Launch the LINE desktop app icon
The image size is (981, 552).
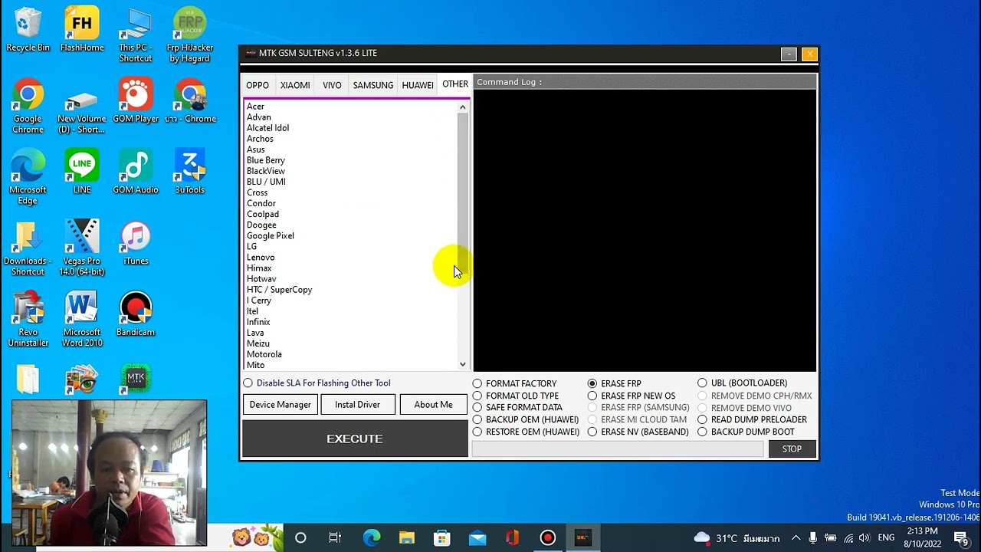point(82,172)
